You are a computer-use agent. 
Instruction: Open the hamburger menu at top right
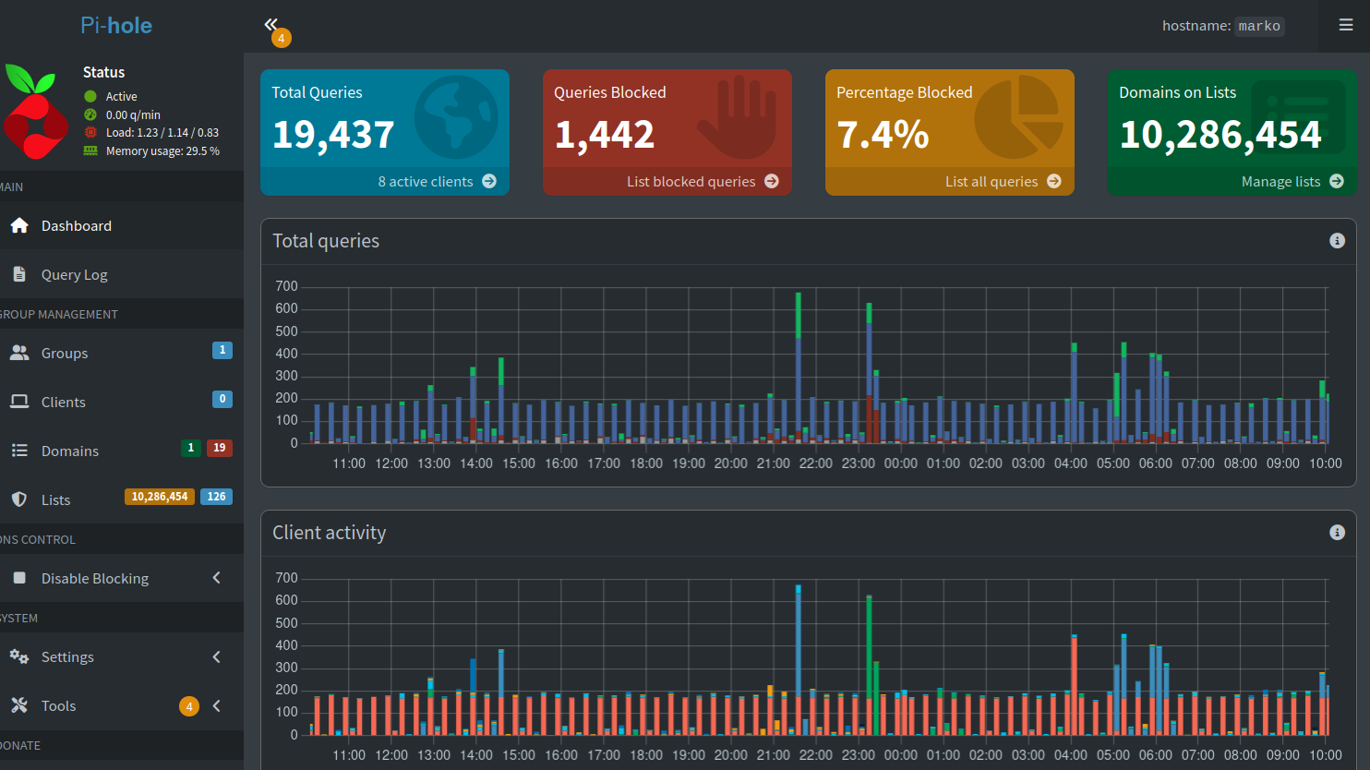click(1345, 25)
